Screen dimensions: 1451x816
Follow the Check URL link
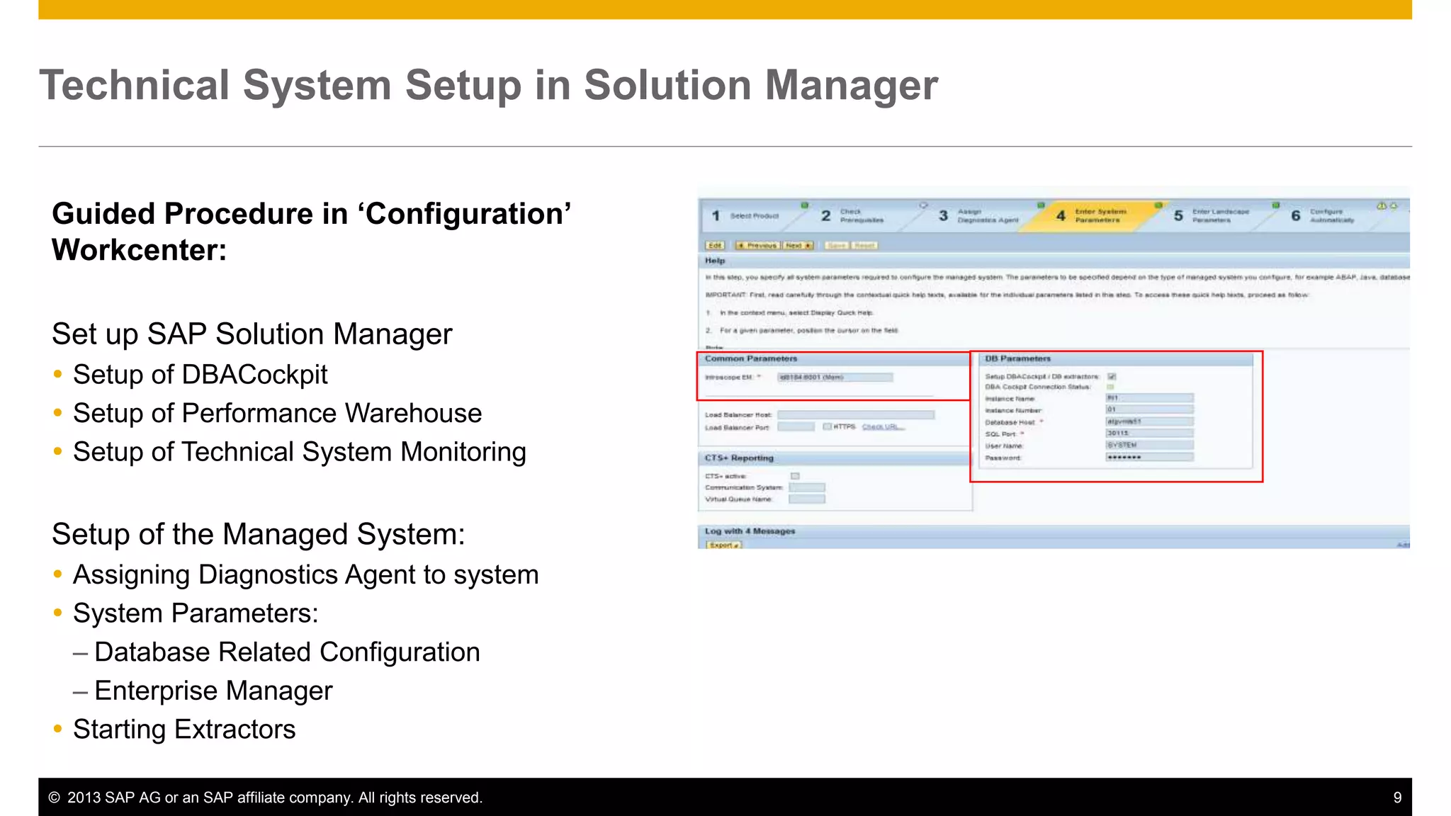tap(883, 426)
